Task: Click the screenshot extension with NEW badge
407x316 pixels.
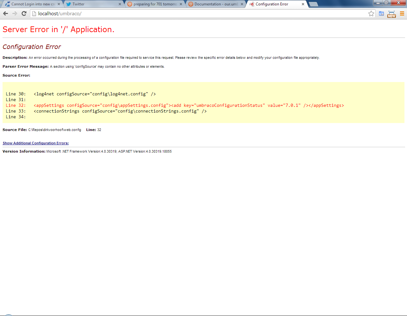Action: pyautogui.click(x=391, y=14)
